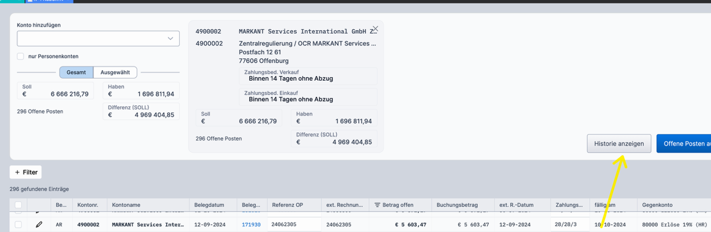Expand the Konto hinzufügen dropdown chevron
711x232 pixels.
pos(170,39)
